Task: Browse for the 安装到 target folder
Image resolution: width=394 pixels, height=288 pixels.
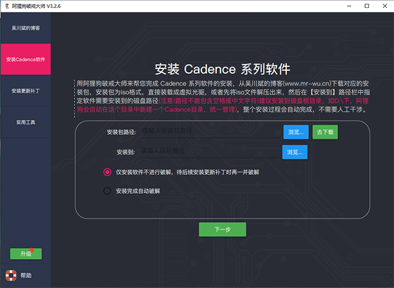Action: click(295, 151)
